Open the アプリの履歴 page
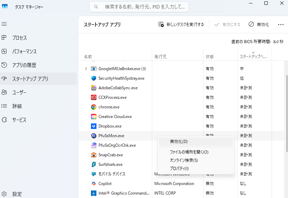Viewport: 288px width, 198px height. click(x=24, y=65)
